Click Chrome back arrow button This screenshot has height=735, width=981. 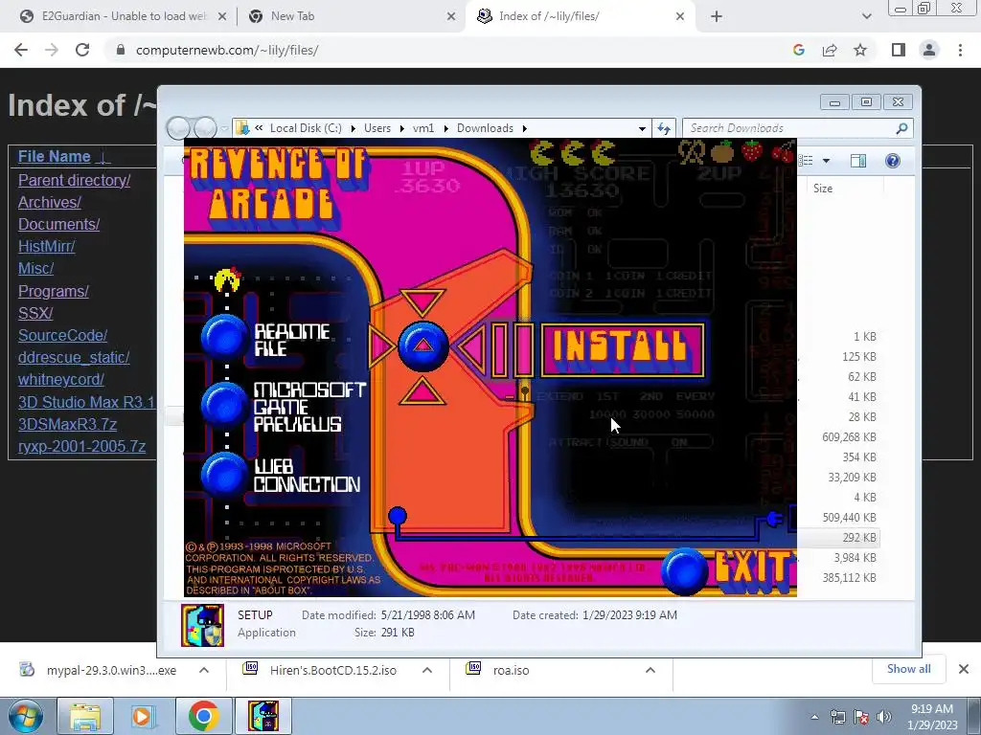[21, 50]
